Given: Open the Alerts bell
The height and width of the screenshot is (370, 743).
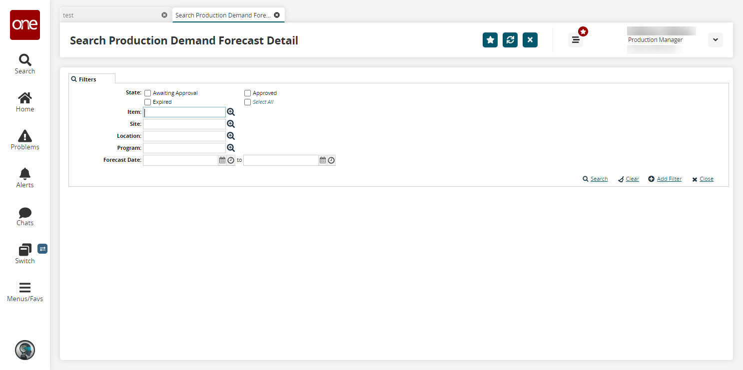Looking at the screenshot, I should coord(25,178).
